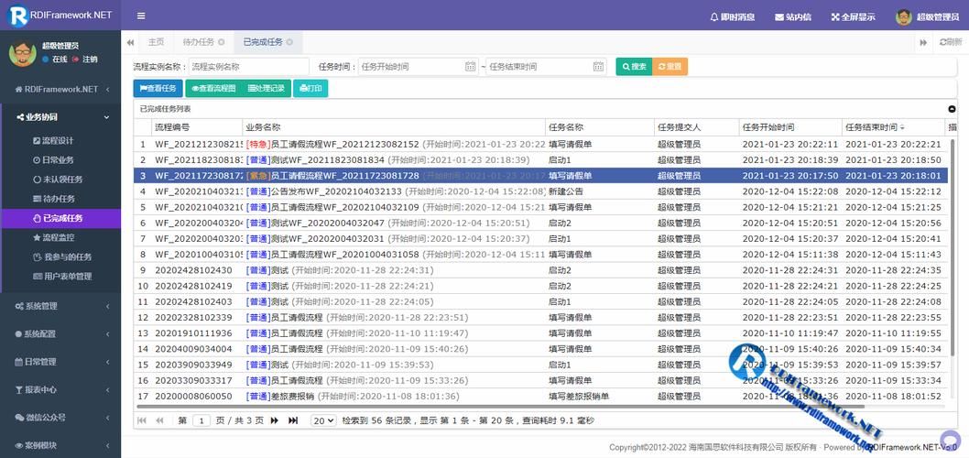Enable 全屏显示 fullscreen mode
This screenshot has height=458, width=969.
coord(853,17)
